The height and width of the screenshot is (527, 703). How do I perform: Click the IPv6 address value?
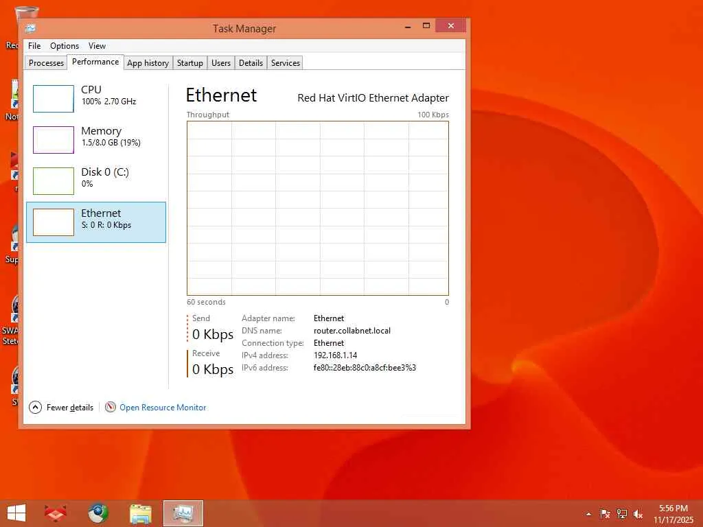coord(365,368)
